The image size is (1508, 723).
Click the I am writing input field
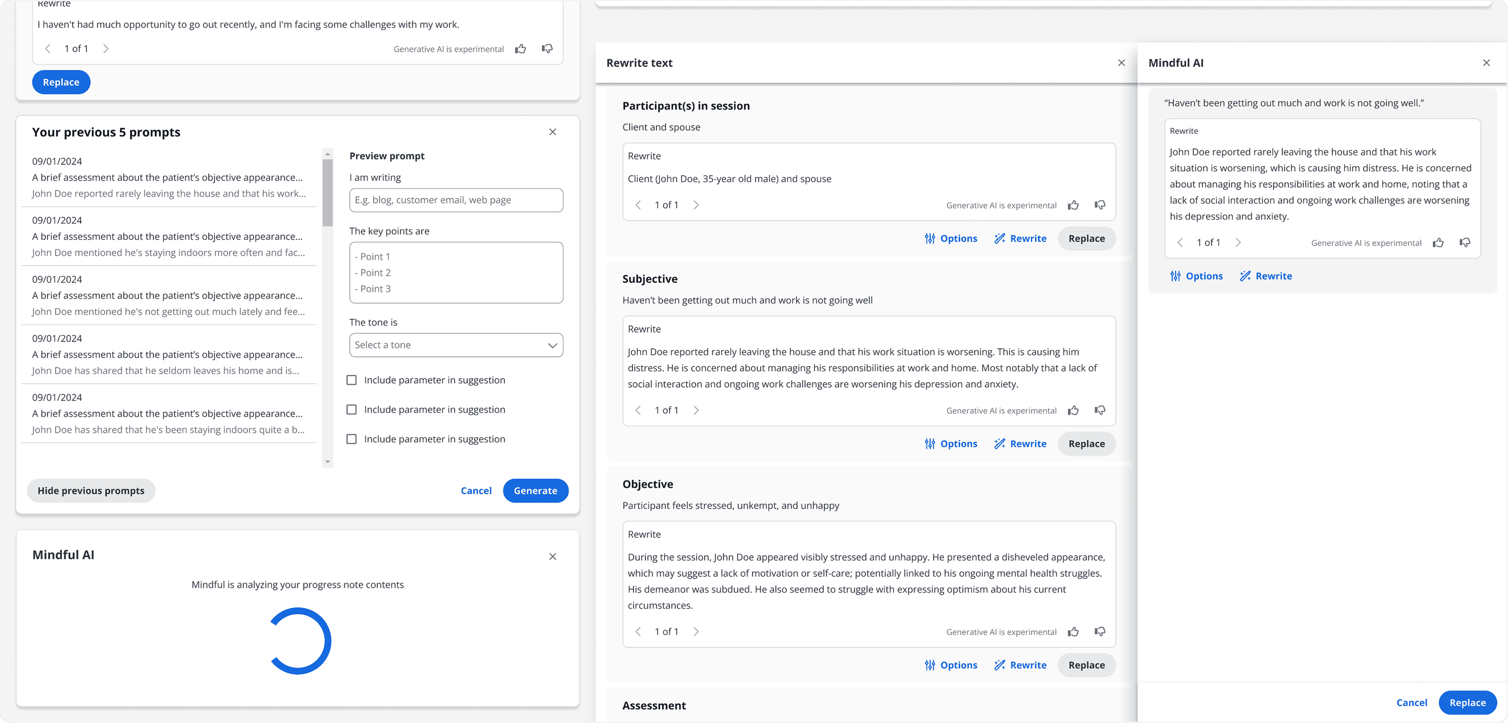pos(455,200)
